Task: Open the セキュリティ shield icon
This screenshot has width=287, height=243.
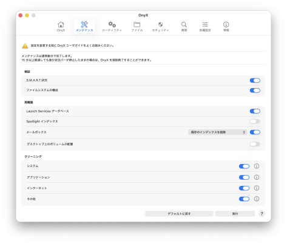Action: click(x=160, y=24)
